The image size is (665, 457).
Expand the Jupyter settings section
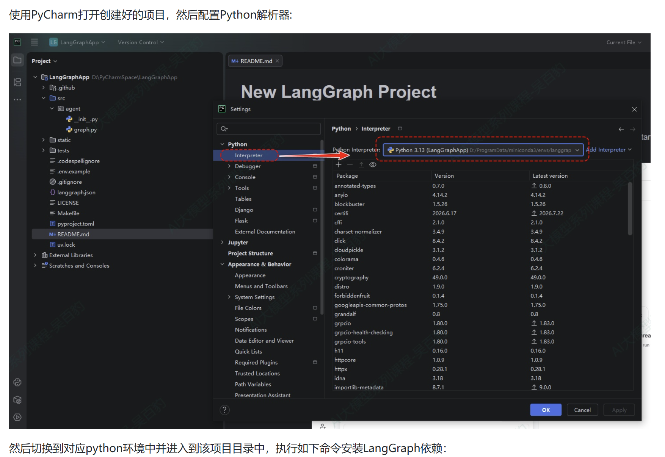pyautogui.click(x=222, y=243)
